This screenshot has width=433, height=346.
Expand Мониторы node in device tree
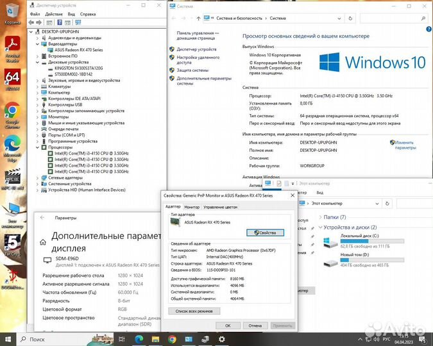38,117
